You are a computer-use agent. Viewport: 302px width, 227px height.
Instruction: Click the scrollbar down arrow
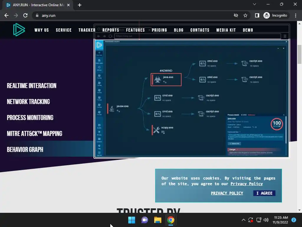point(299,210)
